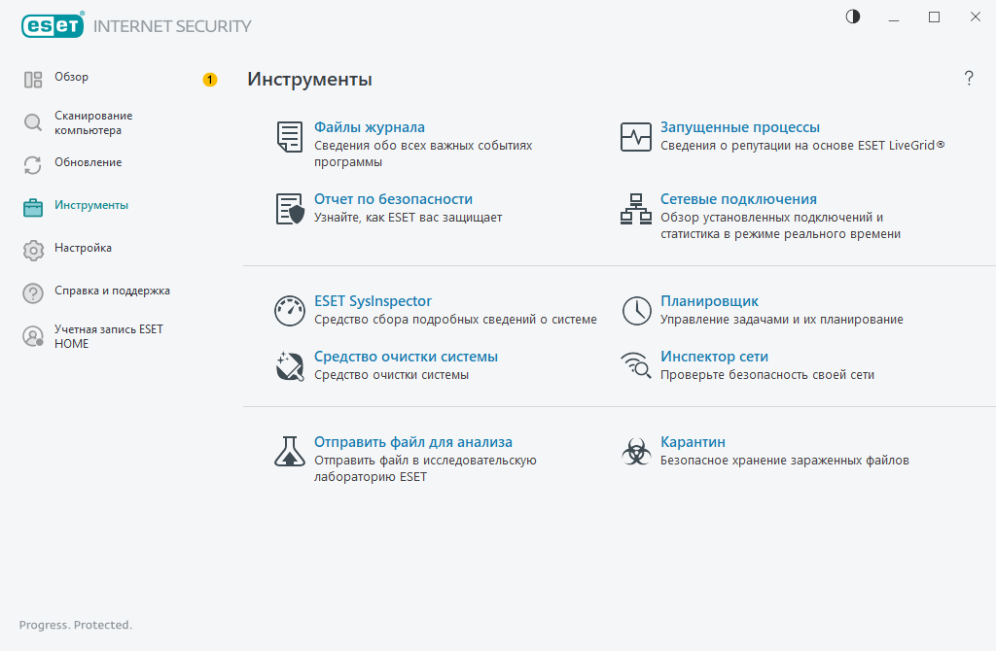
Task: Click the System cleaner icon
Action: click(290, 366)
